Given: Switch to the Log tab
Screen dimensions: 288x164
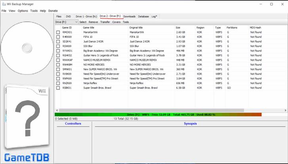Looking at the screenshot, I should 154,17.
